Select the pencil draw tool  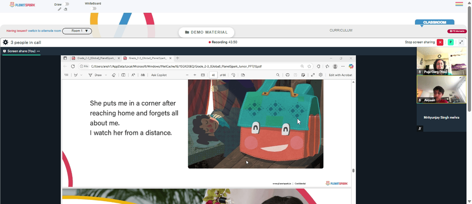pos(59,9)
